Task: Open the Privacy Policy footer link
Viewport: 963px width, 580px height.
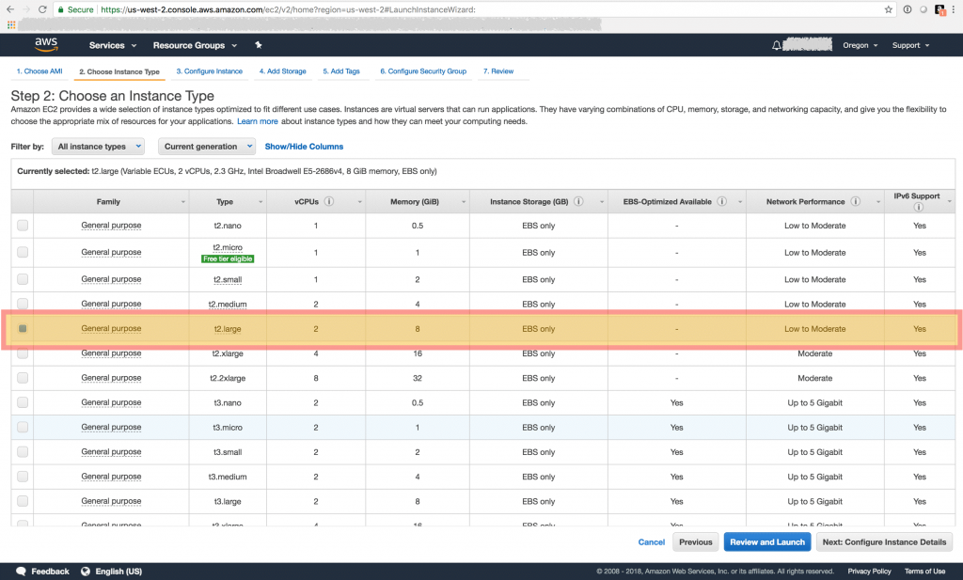Action: click(869, 571)
